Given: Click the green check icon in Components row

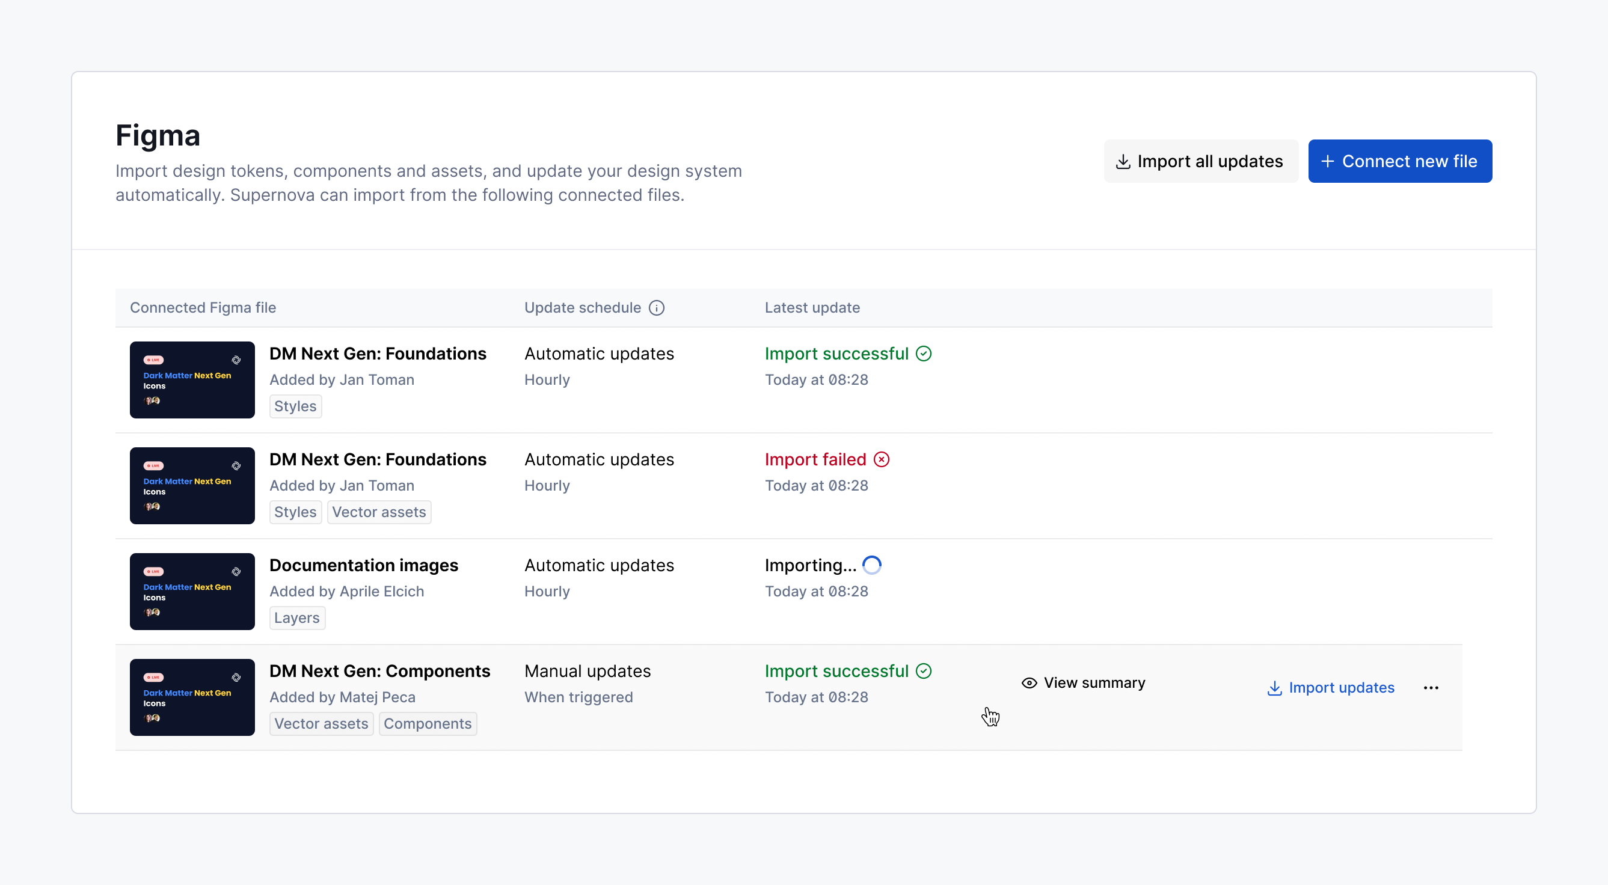Looking at the screenshot, I should tap(923, 672).
